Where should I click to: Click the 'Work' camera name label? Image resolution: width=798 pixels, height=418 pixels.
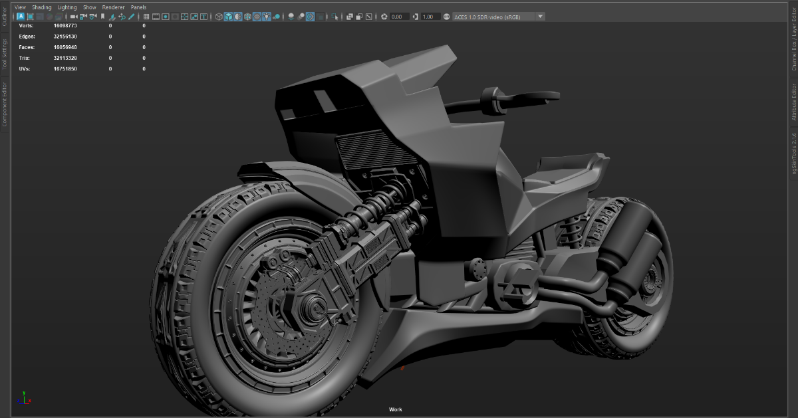click(x=396, y=409)
